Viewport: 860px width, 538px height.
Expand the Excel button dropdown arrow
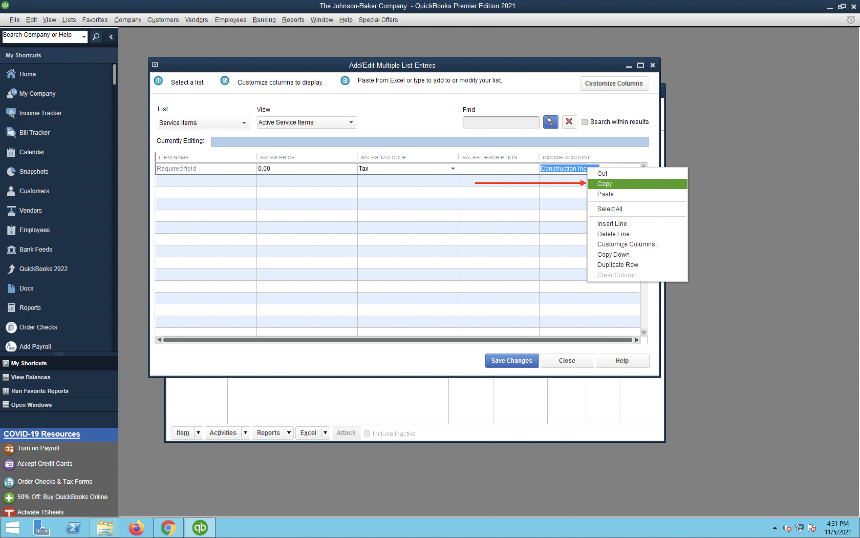(325, 433)
